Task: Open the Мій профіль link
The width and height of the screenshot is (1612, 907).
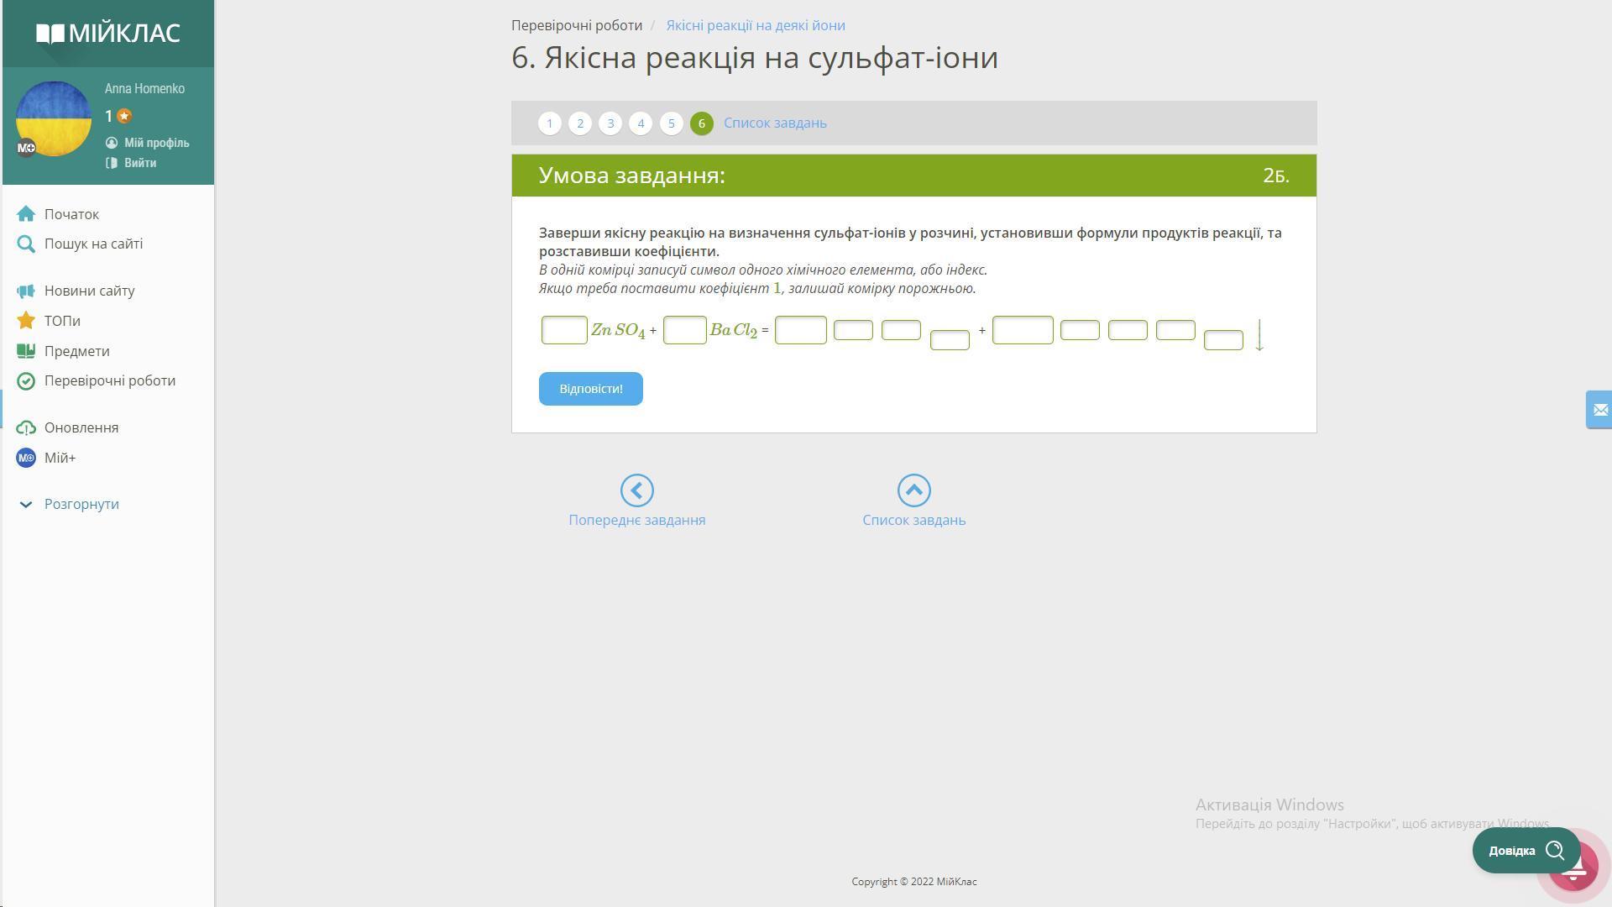Action: point(156,143)
